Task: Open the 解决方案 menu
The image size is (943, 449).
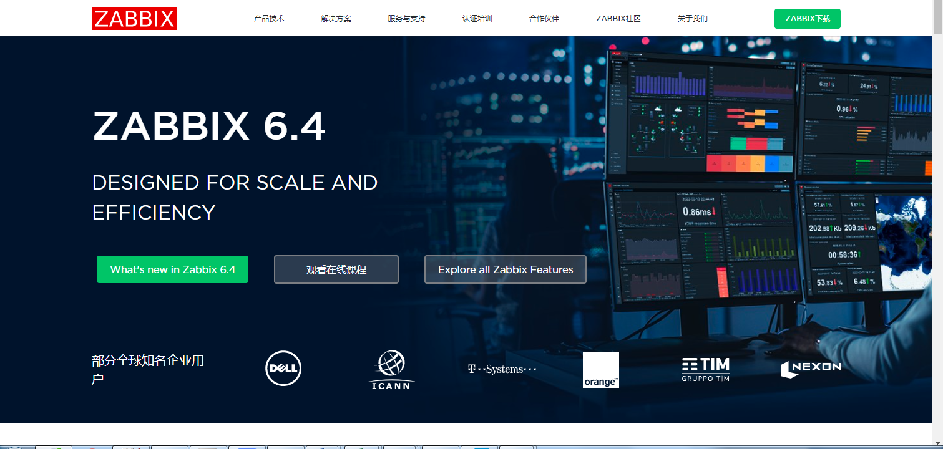Action: click(x=336, y=19)
